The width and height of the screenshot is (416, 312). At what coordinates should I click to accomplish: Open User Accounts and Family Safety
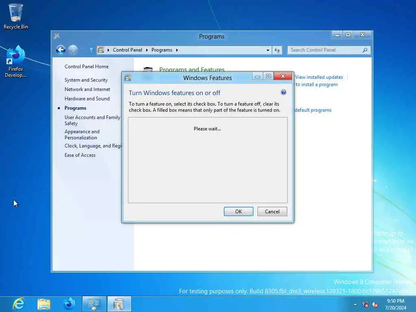[92, 120]
